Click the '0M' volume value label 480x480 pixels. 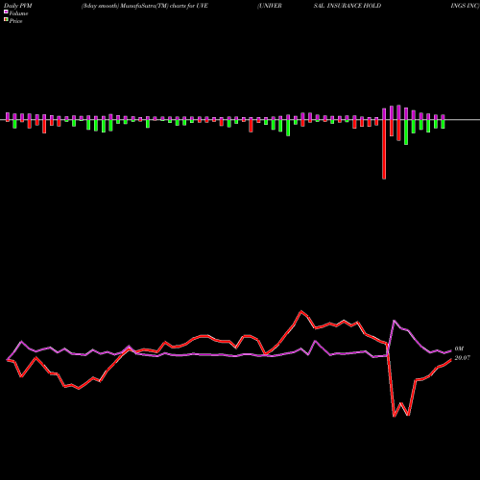459,348
